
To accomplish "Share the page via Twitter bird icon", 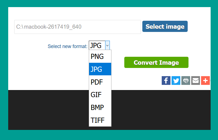I will (x=176, y=81).
